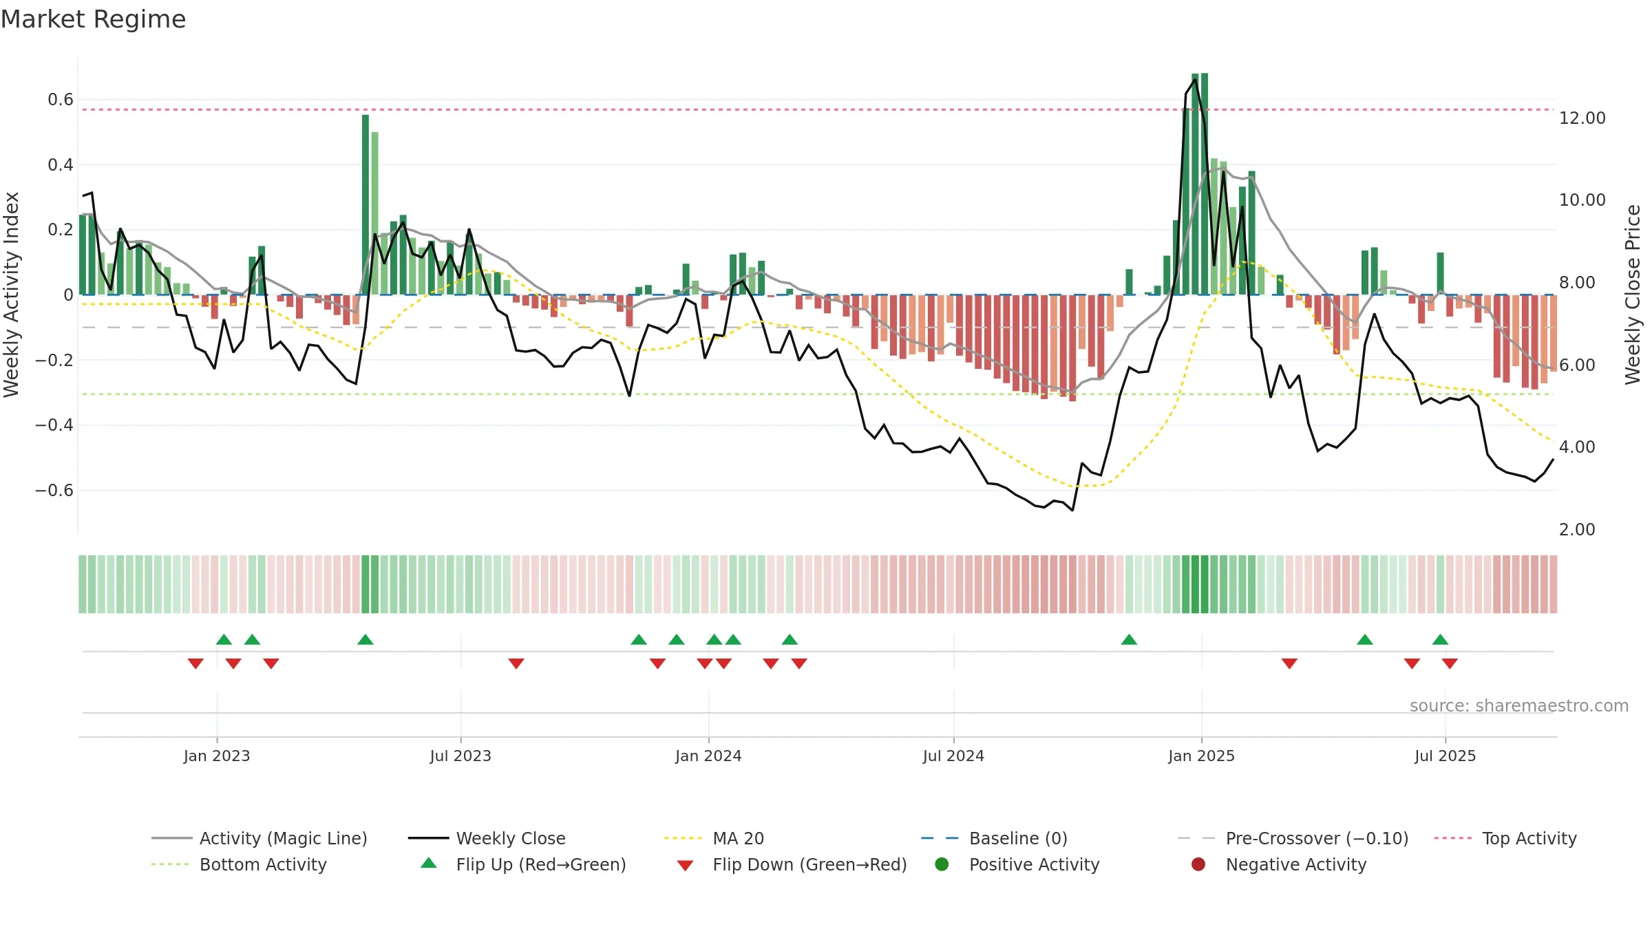The width and height of the screenshot is (1652, 929).
Task: Click flip-up marker between Jul 2024 and Jan 2025
Action: (1129, 640)
